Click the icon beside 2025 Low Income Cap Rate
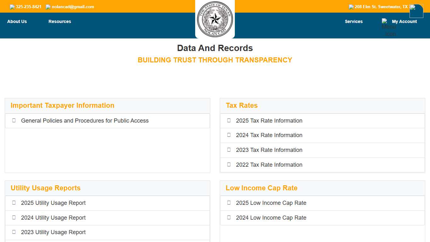430x242 pixels. coord(229,203)
